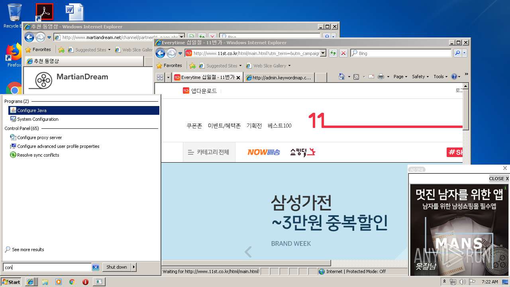Open Windows Explorer folder on taskbar

click(45, 282)
